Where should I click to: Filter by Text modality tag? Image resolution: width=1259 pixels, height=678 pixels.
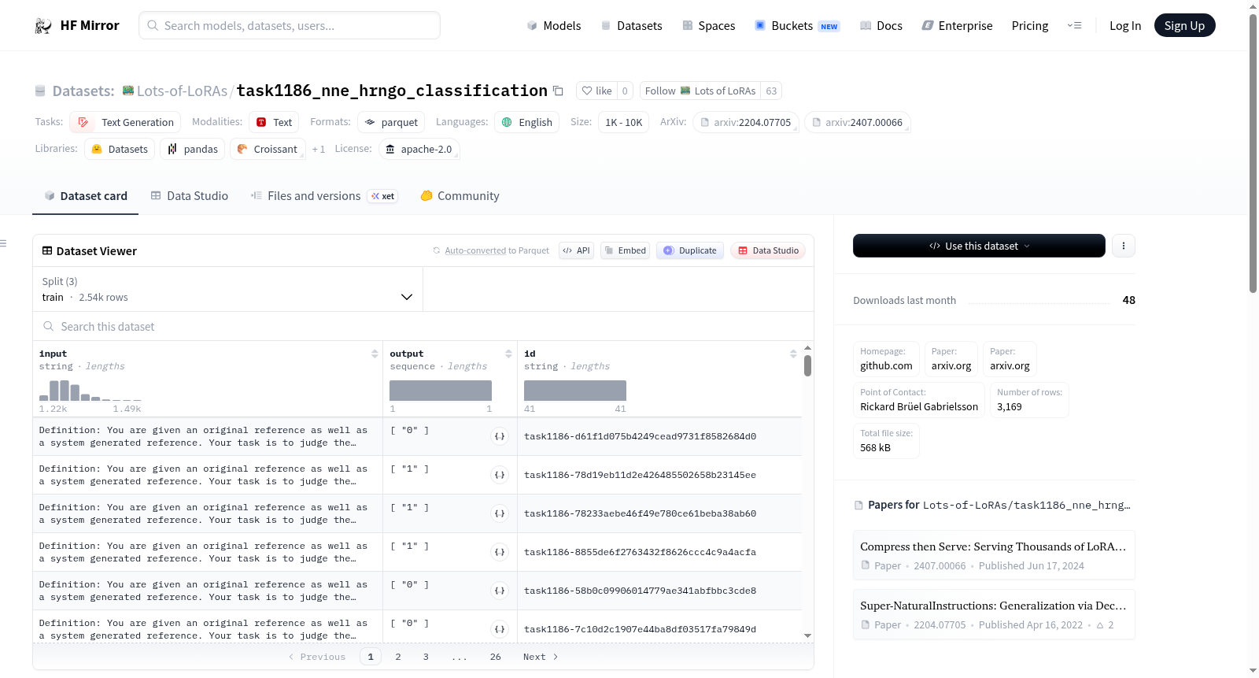click(274, 122)
